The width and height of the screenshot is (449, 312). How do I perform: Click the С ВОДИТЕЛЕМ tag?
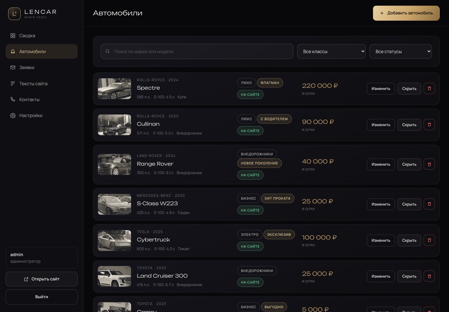pyautogui.click(x=274, y=119)
